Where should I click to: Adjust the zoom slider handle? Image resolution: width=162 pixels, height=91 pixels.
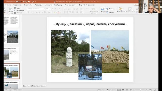pyautogui.click(x=140, y=90)
